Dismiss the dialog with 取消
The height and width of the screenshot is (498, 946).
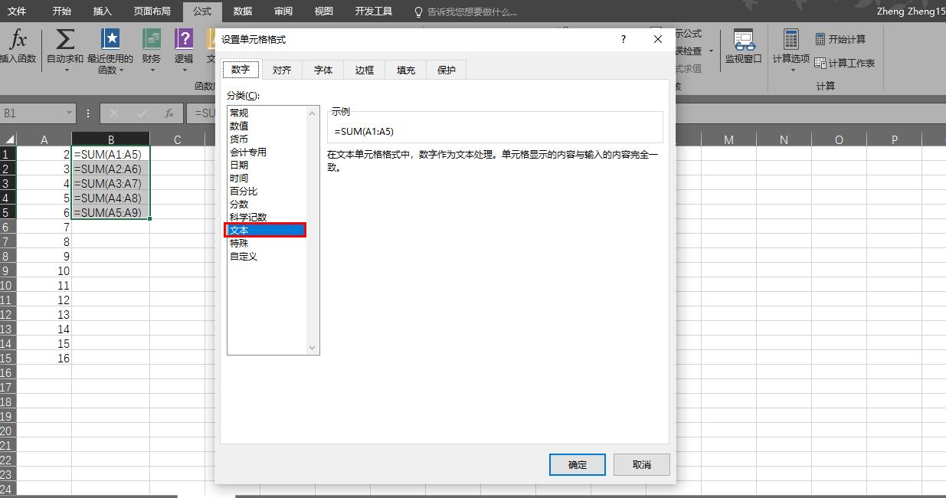click(x=642, y=464)
